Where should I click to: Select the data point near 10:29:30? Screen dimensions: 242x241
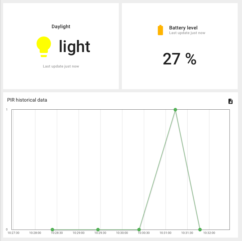(x=98, y=230)
